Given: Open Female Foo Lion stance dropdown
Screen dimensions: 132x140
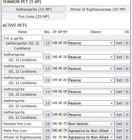Looking at the screenshot, I should coord(91,124).
